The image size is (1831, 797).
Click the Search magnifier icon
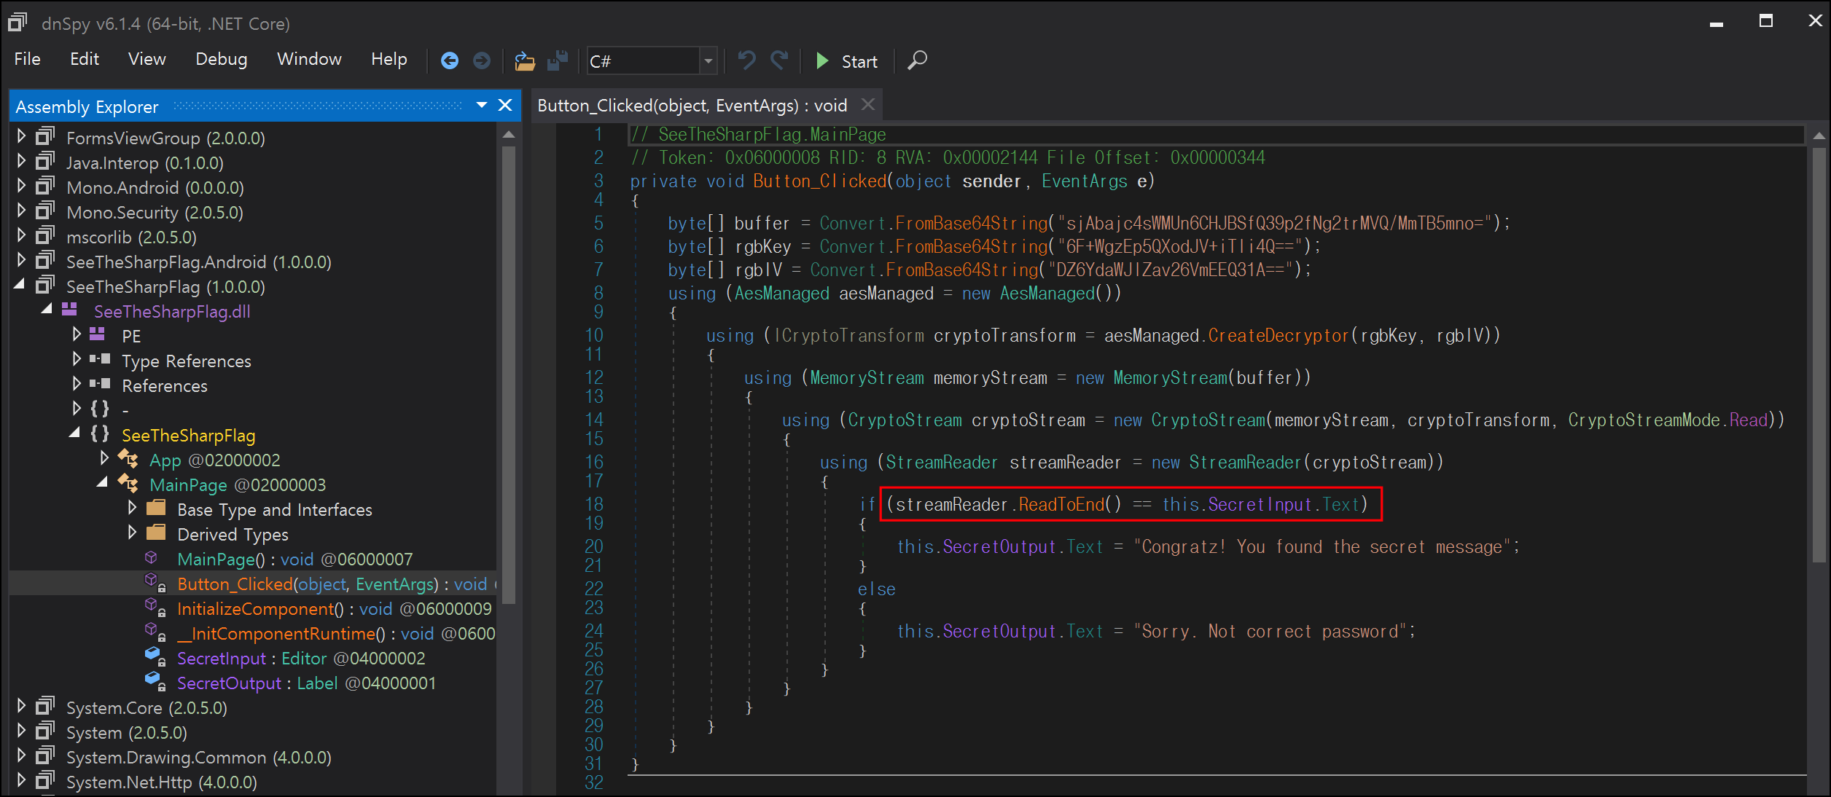[x=917, y=60]
